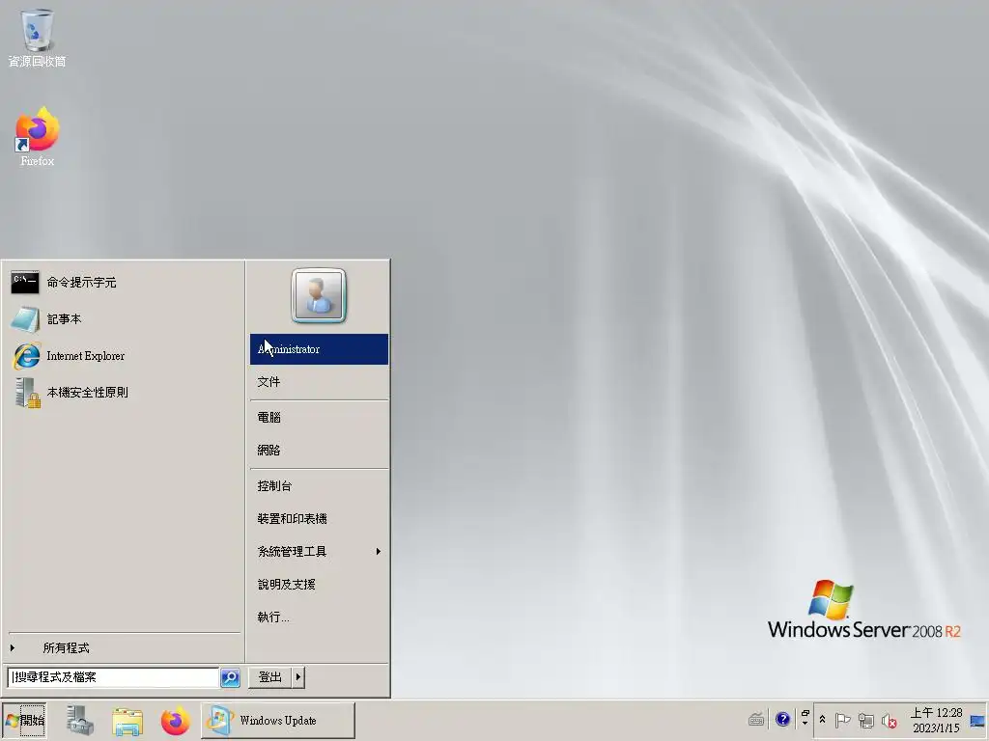The image size is (989, 741).
Task: Open shutdown options arrow next to 登出
Action: [298, 677]
